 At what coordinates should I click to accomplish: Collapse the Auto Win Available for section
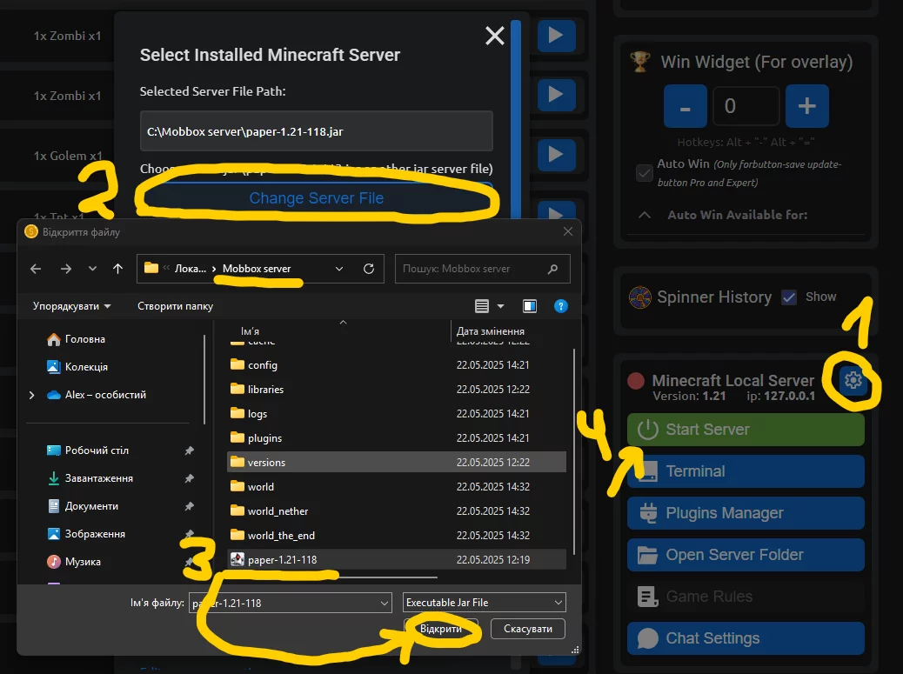tap(645, 215)
